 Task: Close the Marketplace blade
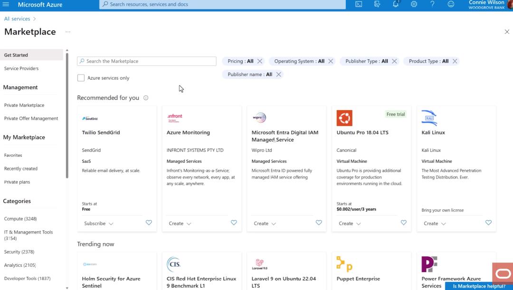coord(507,32)
